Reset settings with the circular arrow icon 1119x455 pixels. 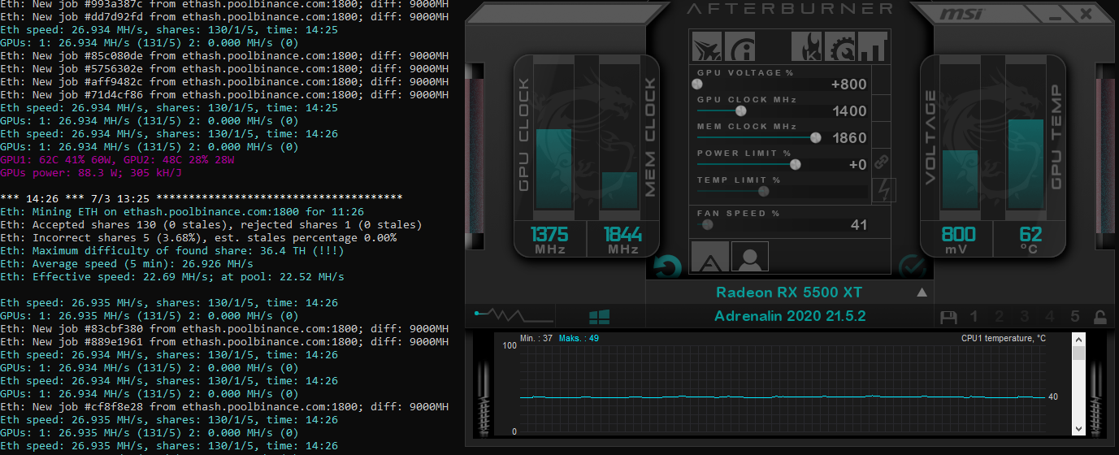(x=668, y=266)
